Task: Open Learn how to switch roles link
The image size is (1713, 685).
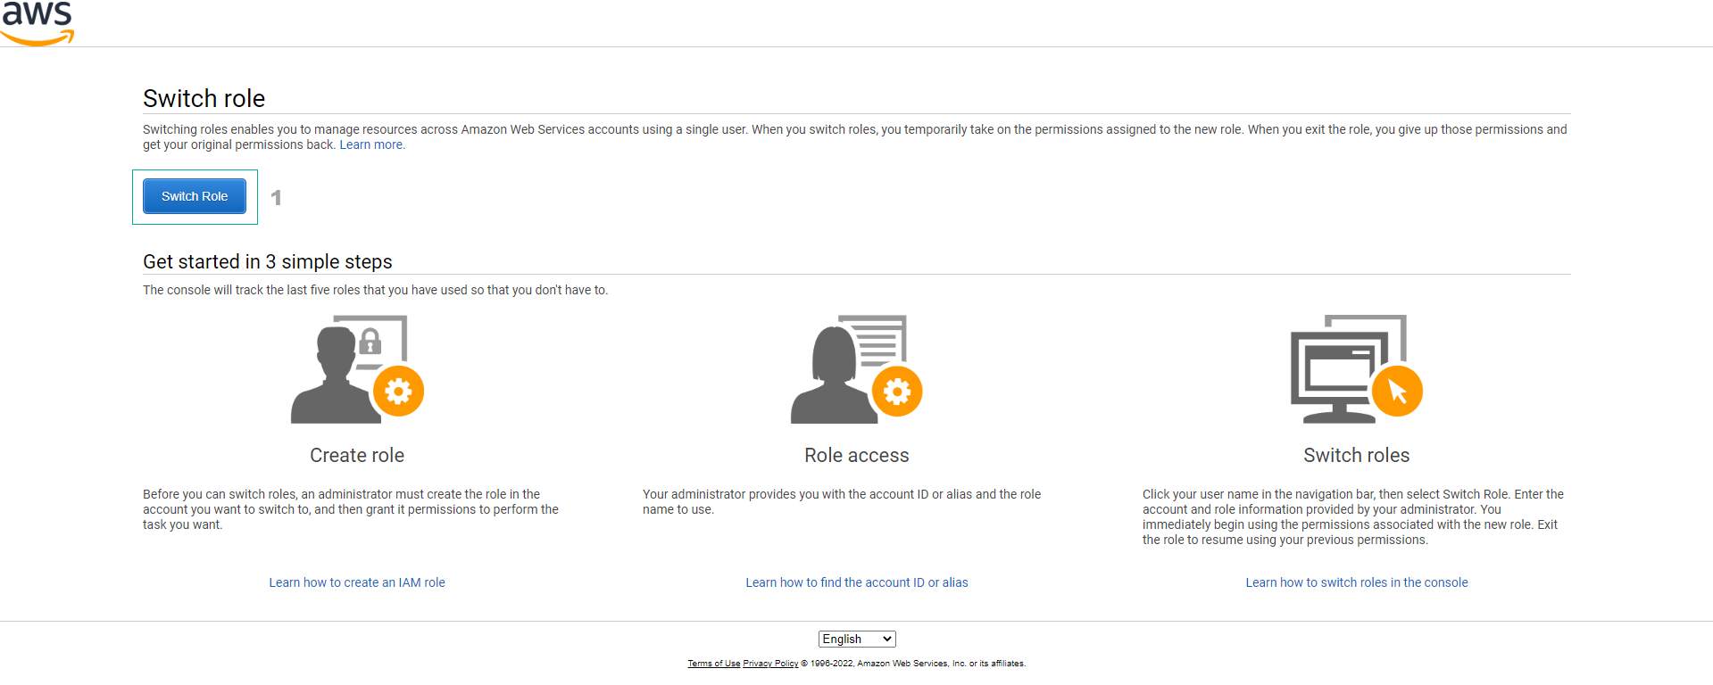Action: point(1357,582)
